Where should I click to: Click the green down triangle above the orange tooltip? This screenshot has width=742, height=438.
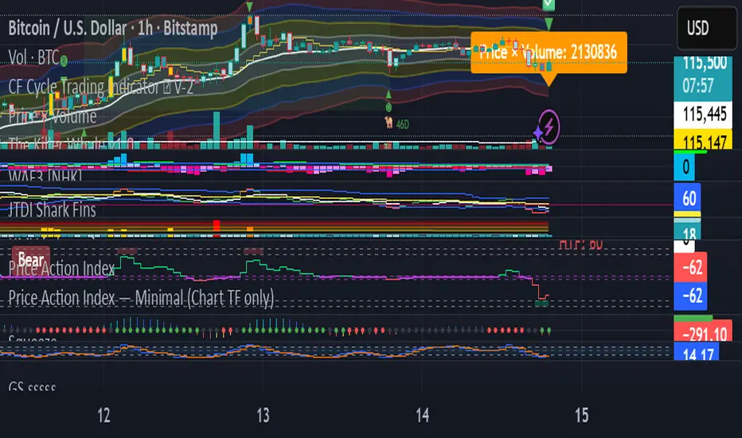(x=549, y=24)
